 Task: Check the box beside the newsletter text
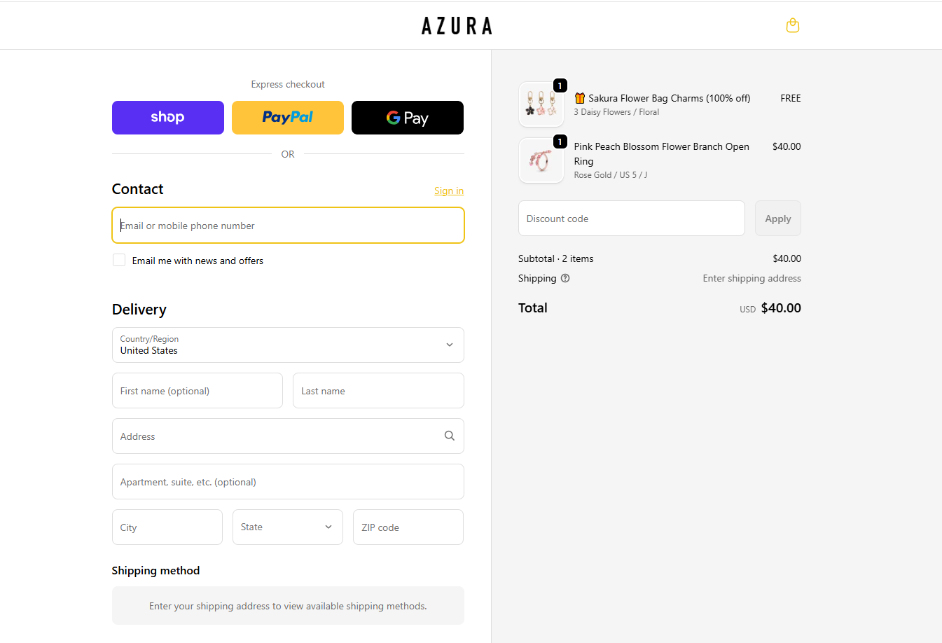tap(119, 259)
